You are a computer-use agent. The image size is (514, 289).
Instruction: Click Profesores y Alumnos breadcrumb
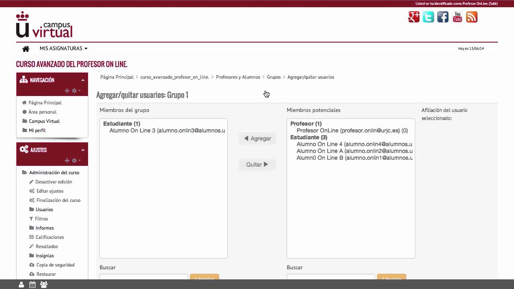pyautogui.click(x=238, y=77)
